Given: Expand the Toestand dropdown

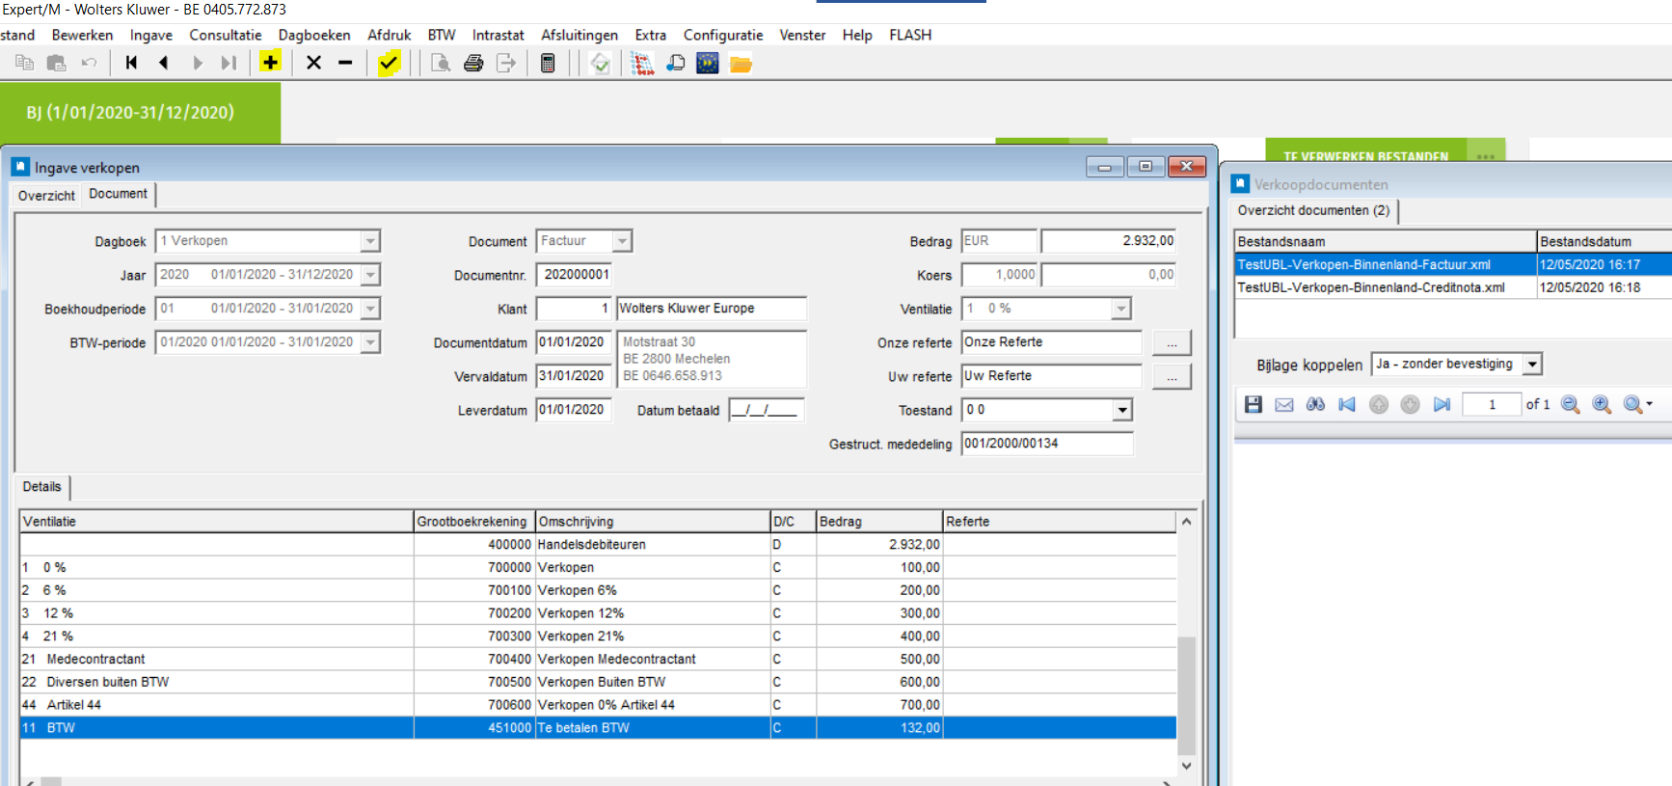Looking at the screenshot, I should click(1122, 411).
